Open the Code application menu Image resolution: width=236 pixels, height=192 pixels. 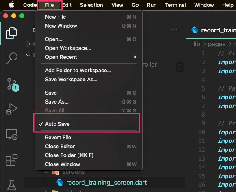pos(30,5)
